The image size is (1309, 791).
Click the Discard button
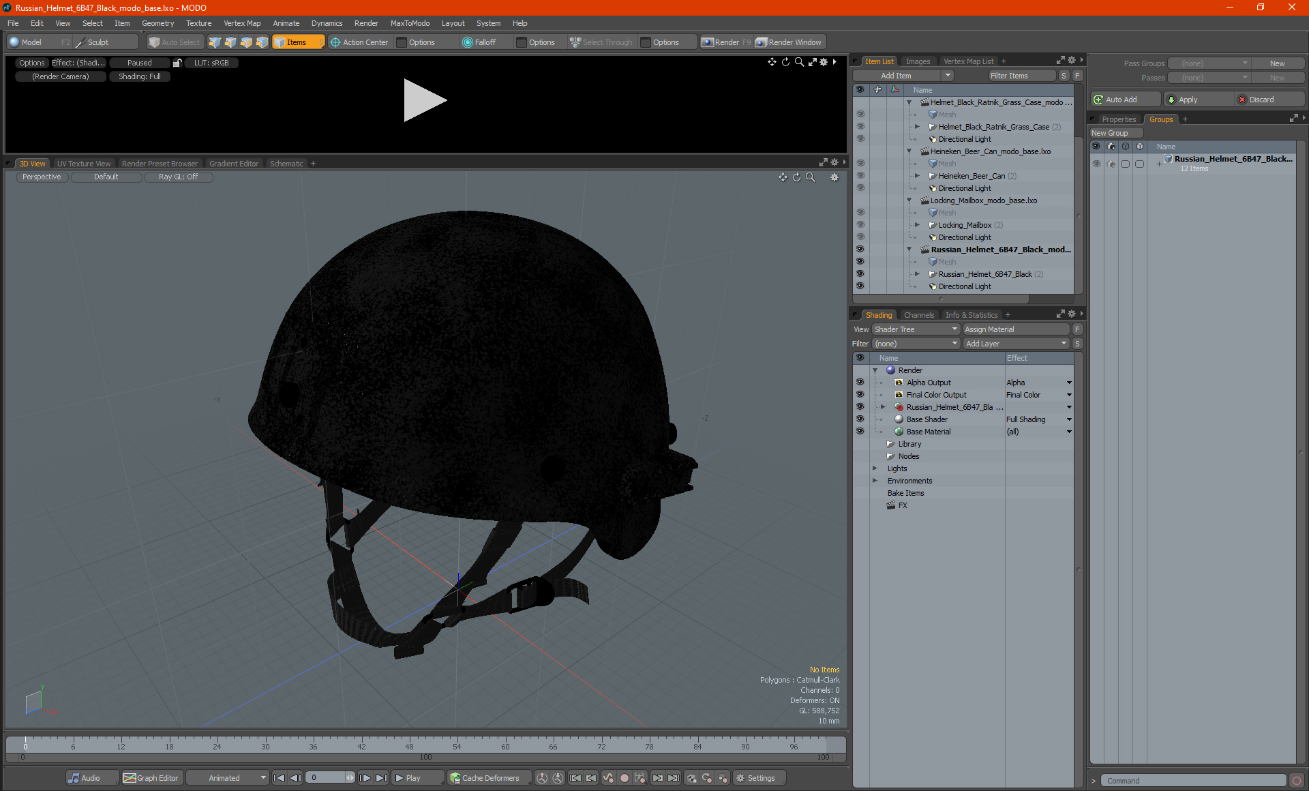click(1269, 100)
